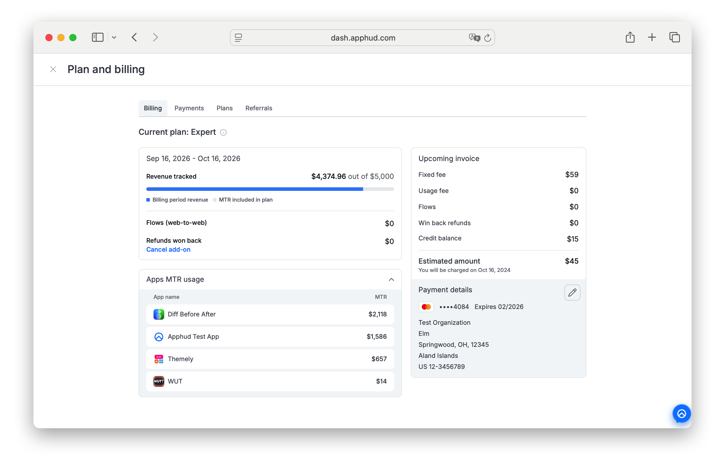
Task: Click the Fixed fee $59 value
Action: 572,174
